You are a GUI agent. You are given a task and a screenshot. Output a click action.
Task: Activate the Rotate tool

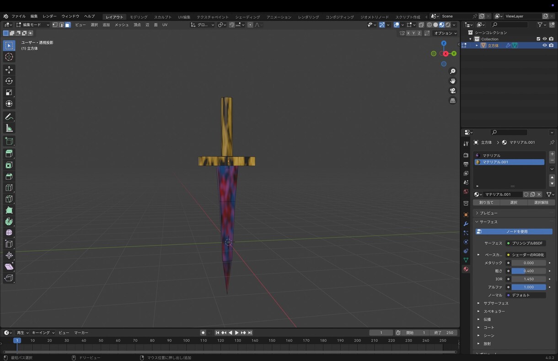tap(9, 81)
